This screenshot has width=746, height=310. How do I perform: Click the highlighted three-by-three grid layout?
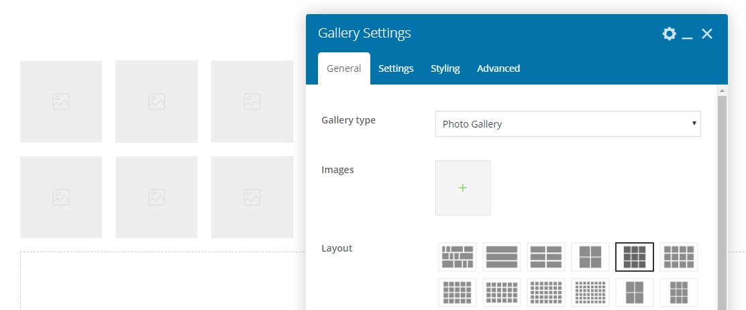(634, 256)
